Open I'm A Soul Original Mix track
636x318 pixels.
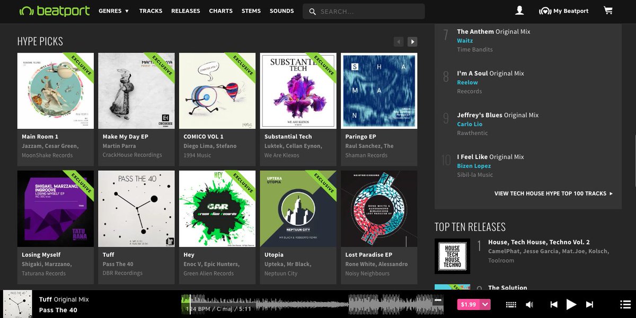[x=490, y=73]
